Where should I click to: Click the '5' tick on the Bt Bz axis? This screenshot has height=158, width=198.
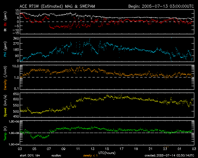click(18, 18)
